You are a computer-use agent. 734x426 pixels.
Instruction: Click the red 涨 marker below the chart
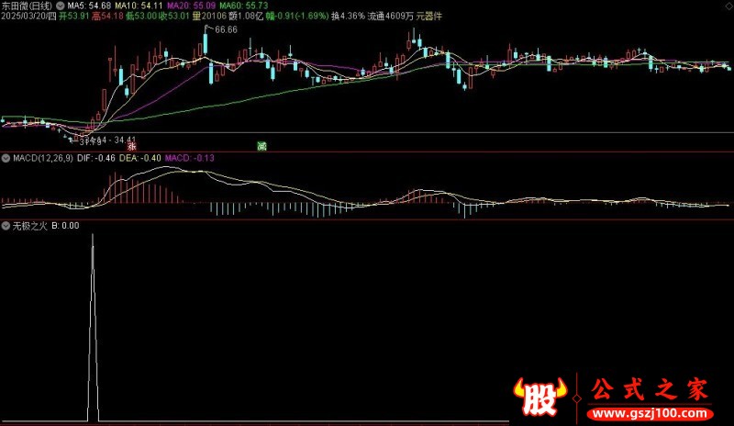pyautogui.click(x=132, y=146)
